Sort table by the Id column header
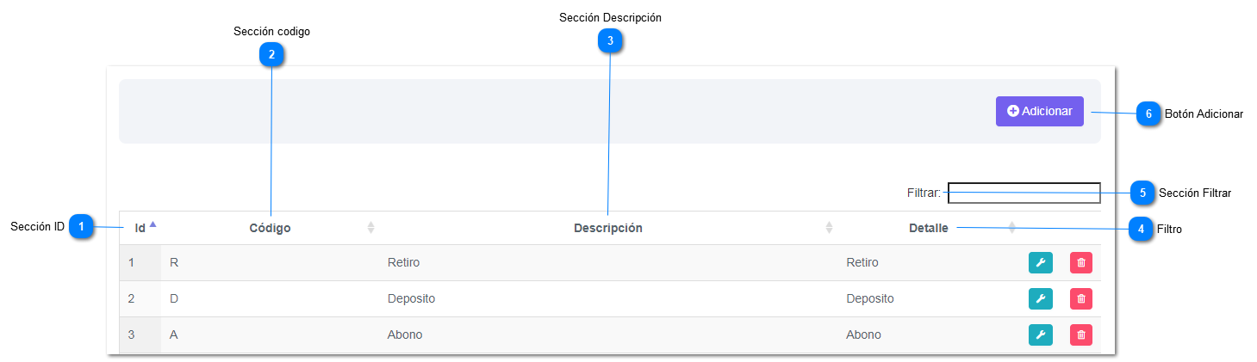The width and height of the screenshot is (1257, 362). point(140,228)
